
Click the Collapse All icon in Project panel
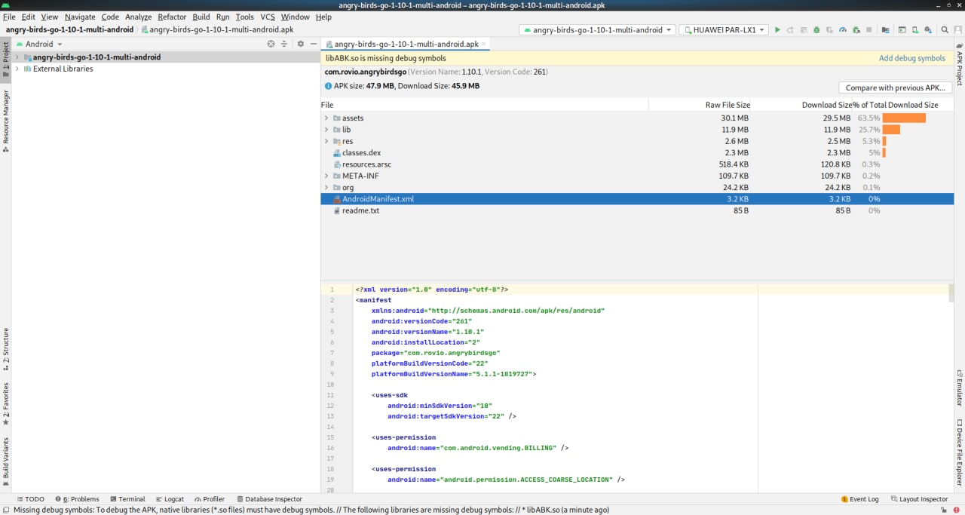pyautogui.click(x=284, y=44)
